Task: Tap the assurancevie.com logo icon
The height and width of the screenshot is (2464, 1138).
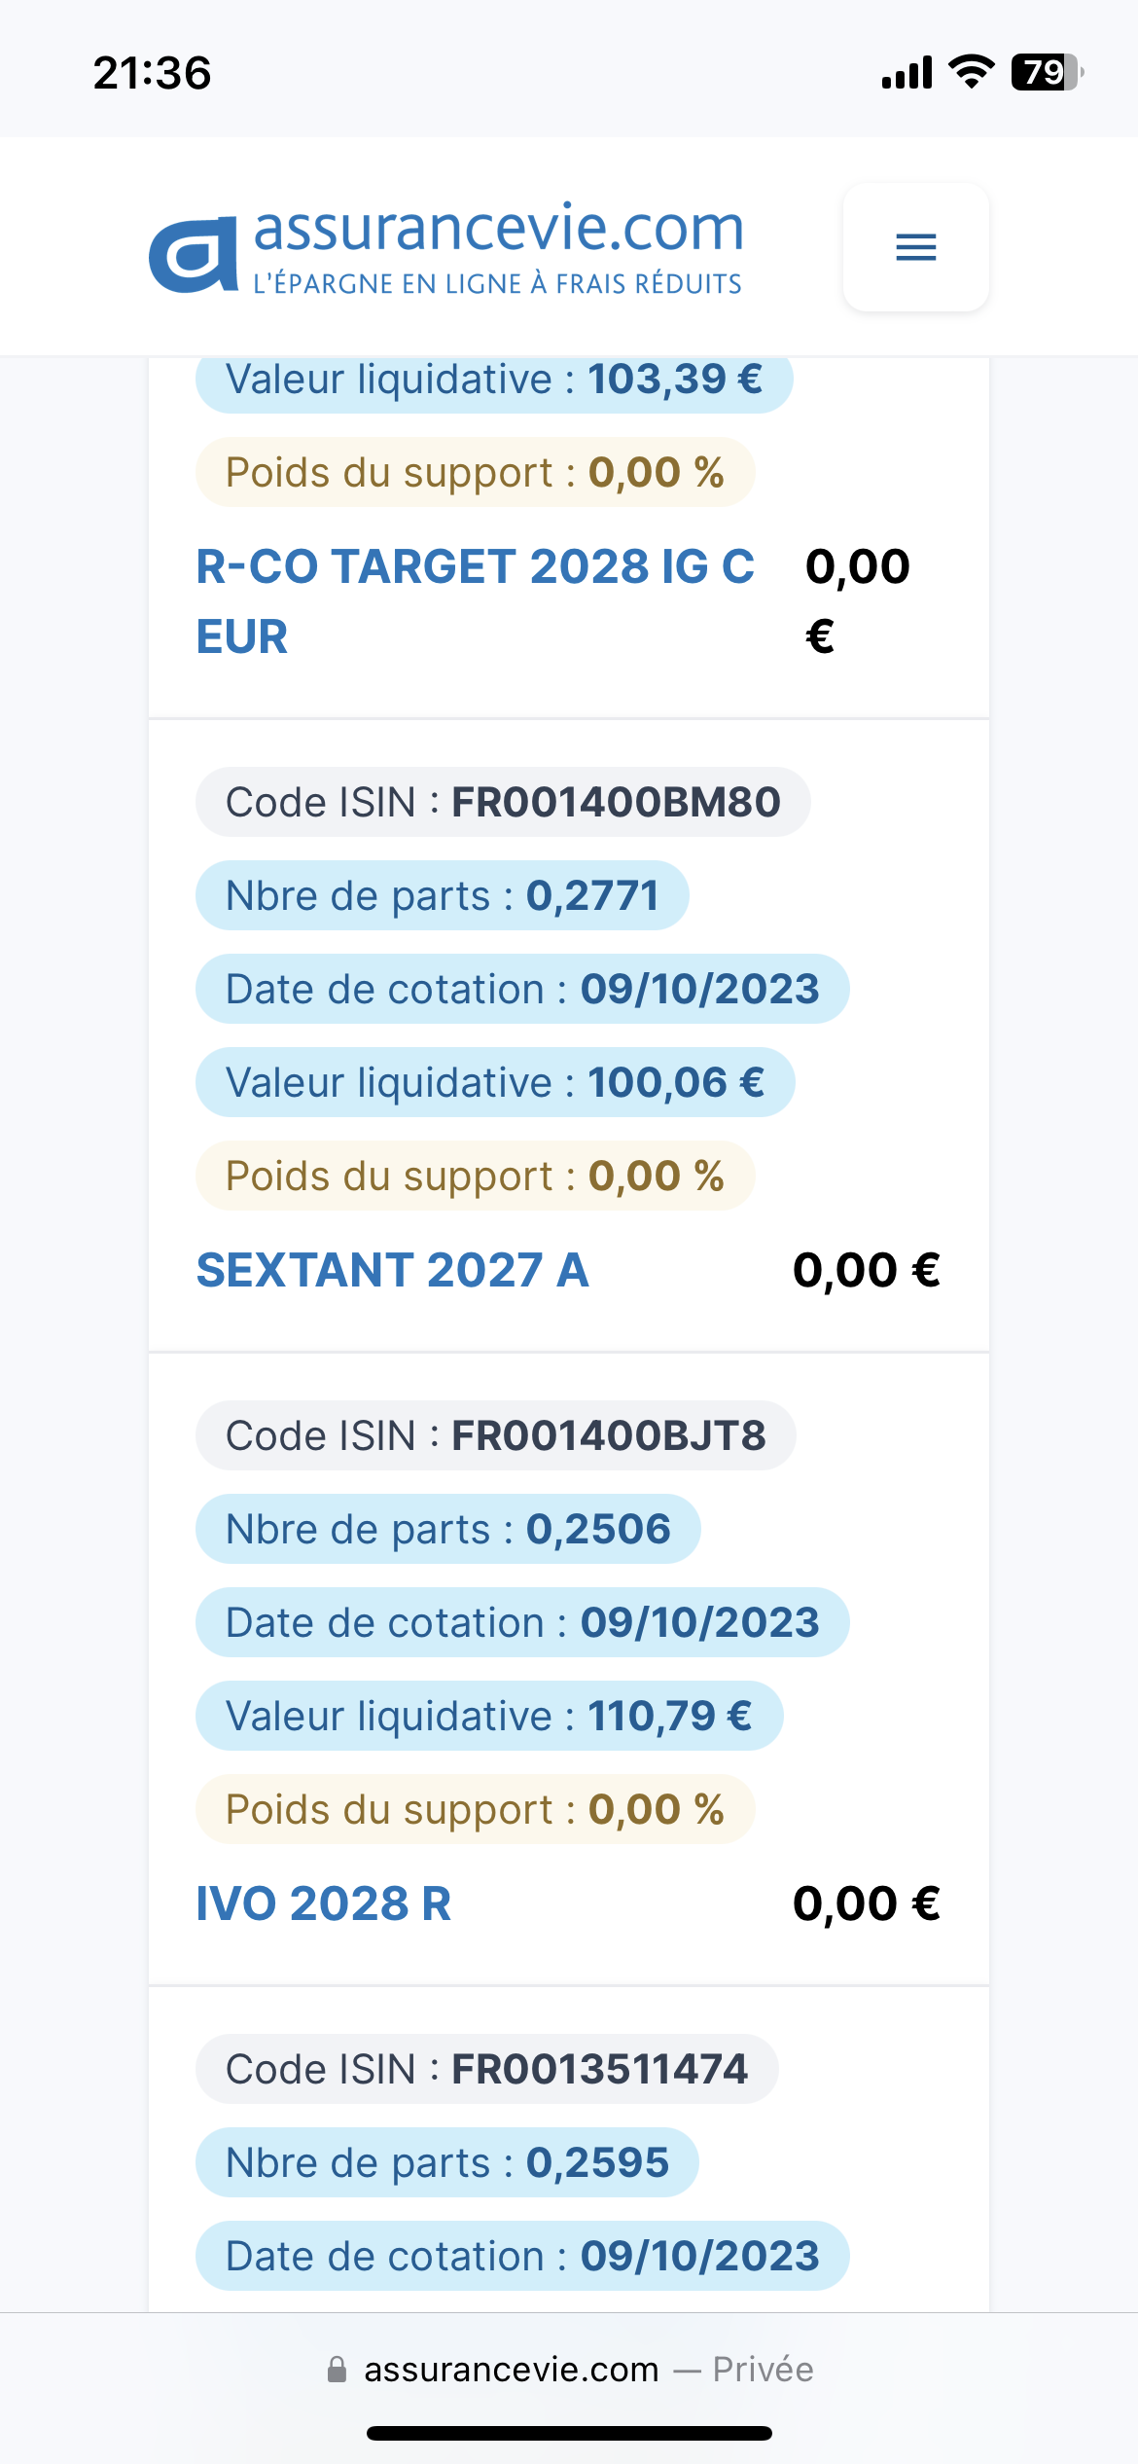Action: (194, 254)
